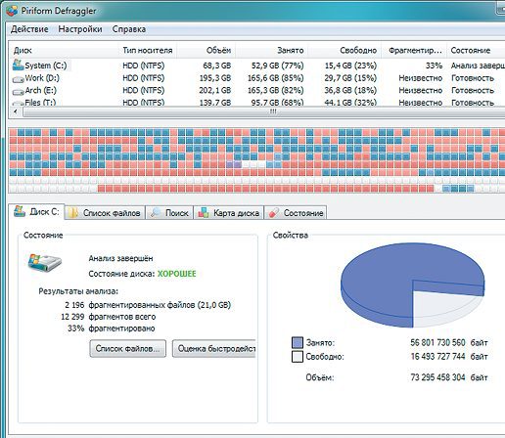Switch to the Поиск tab
The height and width of the screenshot is (438, 505).
tap(169, 213)
